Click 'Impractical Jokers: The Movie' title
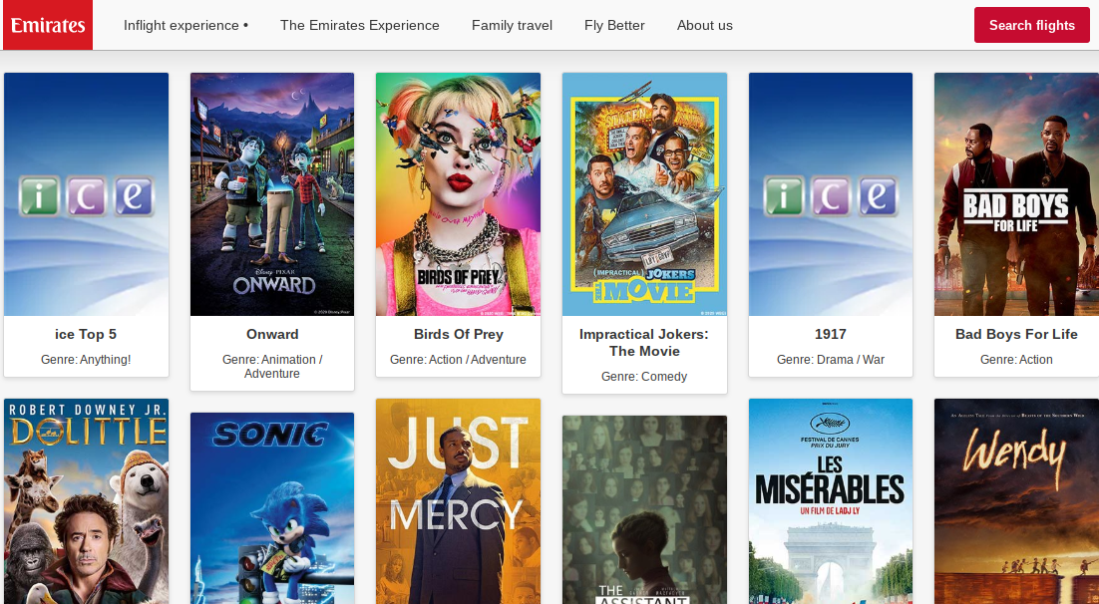The width and height of the screenshot is (1099, 604). click(644, 343)
